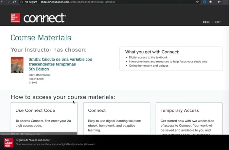Click the browser back arrow
Viewport: 229px width, 150px height.
3,2
